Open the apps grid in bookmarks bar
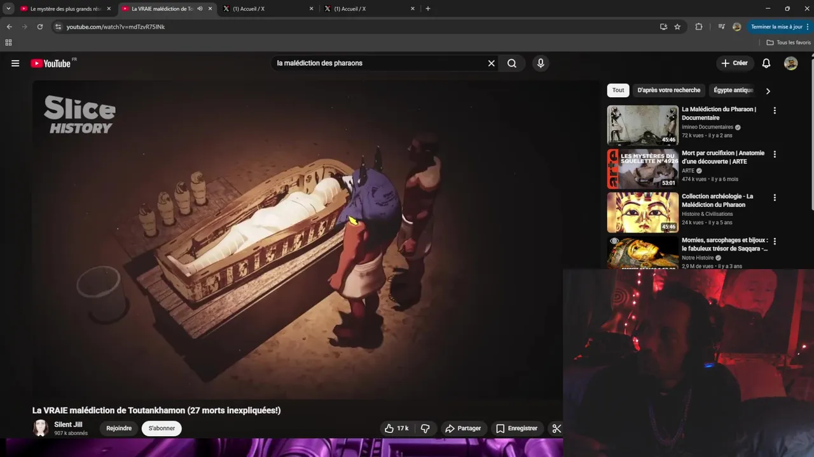 pyautogui.click(x=8, y=43)
